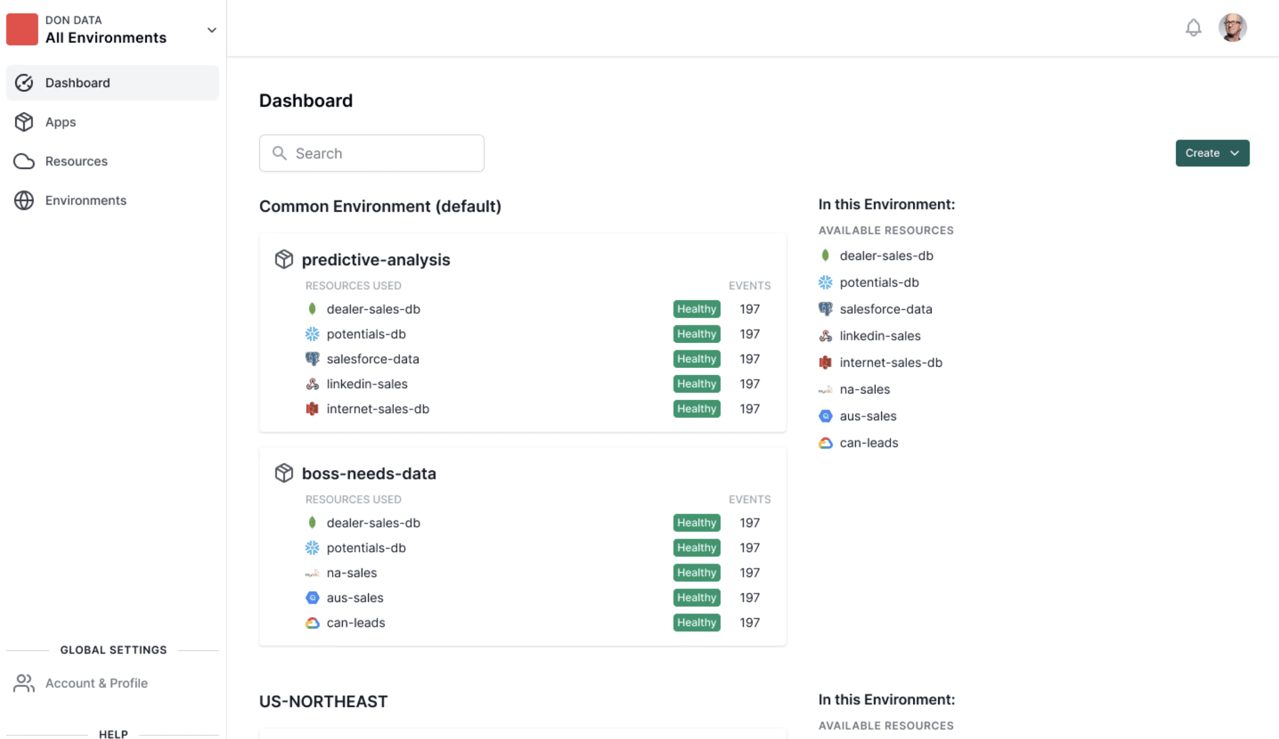The image size is (1279, 739).
Task: Open the internet-sales-db link in Available Resources
Action: 890,362
